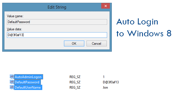This screenshot has height=100, width=178.
Task: Confirm the dialog with OK
Action: 74,43
